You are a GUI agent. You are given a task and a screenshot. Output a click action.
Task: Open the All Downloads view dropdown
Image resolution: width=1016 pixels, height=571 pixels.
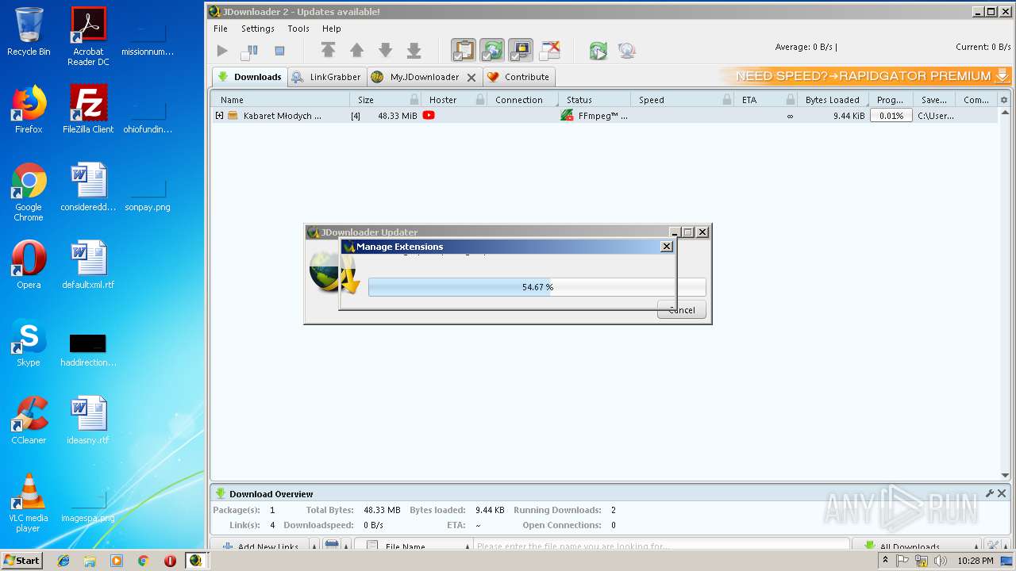click(x=918, y=546)
